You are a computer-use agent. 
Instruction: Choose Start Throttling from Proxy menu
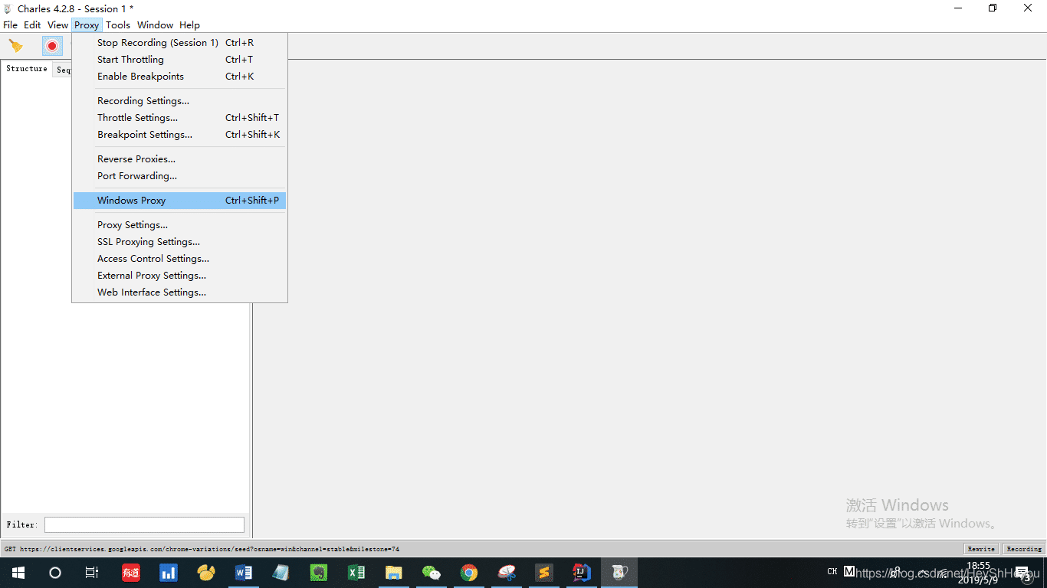tap(179, 60)
